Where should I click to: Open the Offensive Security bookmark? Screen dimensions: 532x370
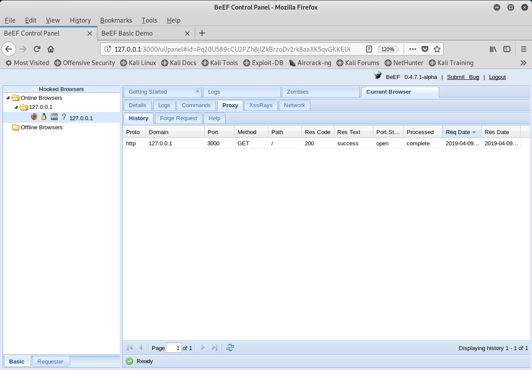coord(85,63)
